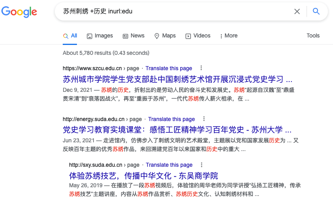
Task: Open the 体验苏绣技艺 result title
Action: click(x=144, y=175)
